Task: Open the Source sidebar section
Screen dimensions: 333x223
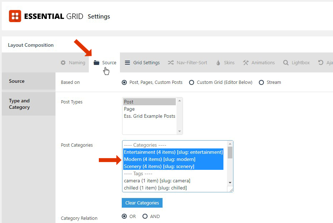Action: (x=28, y=81)
